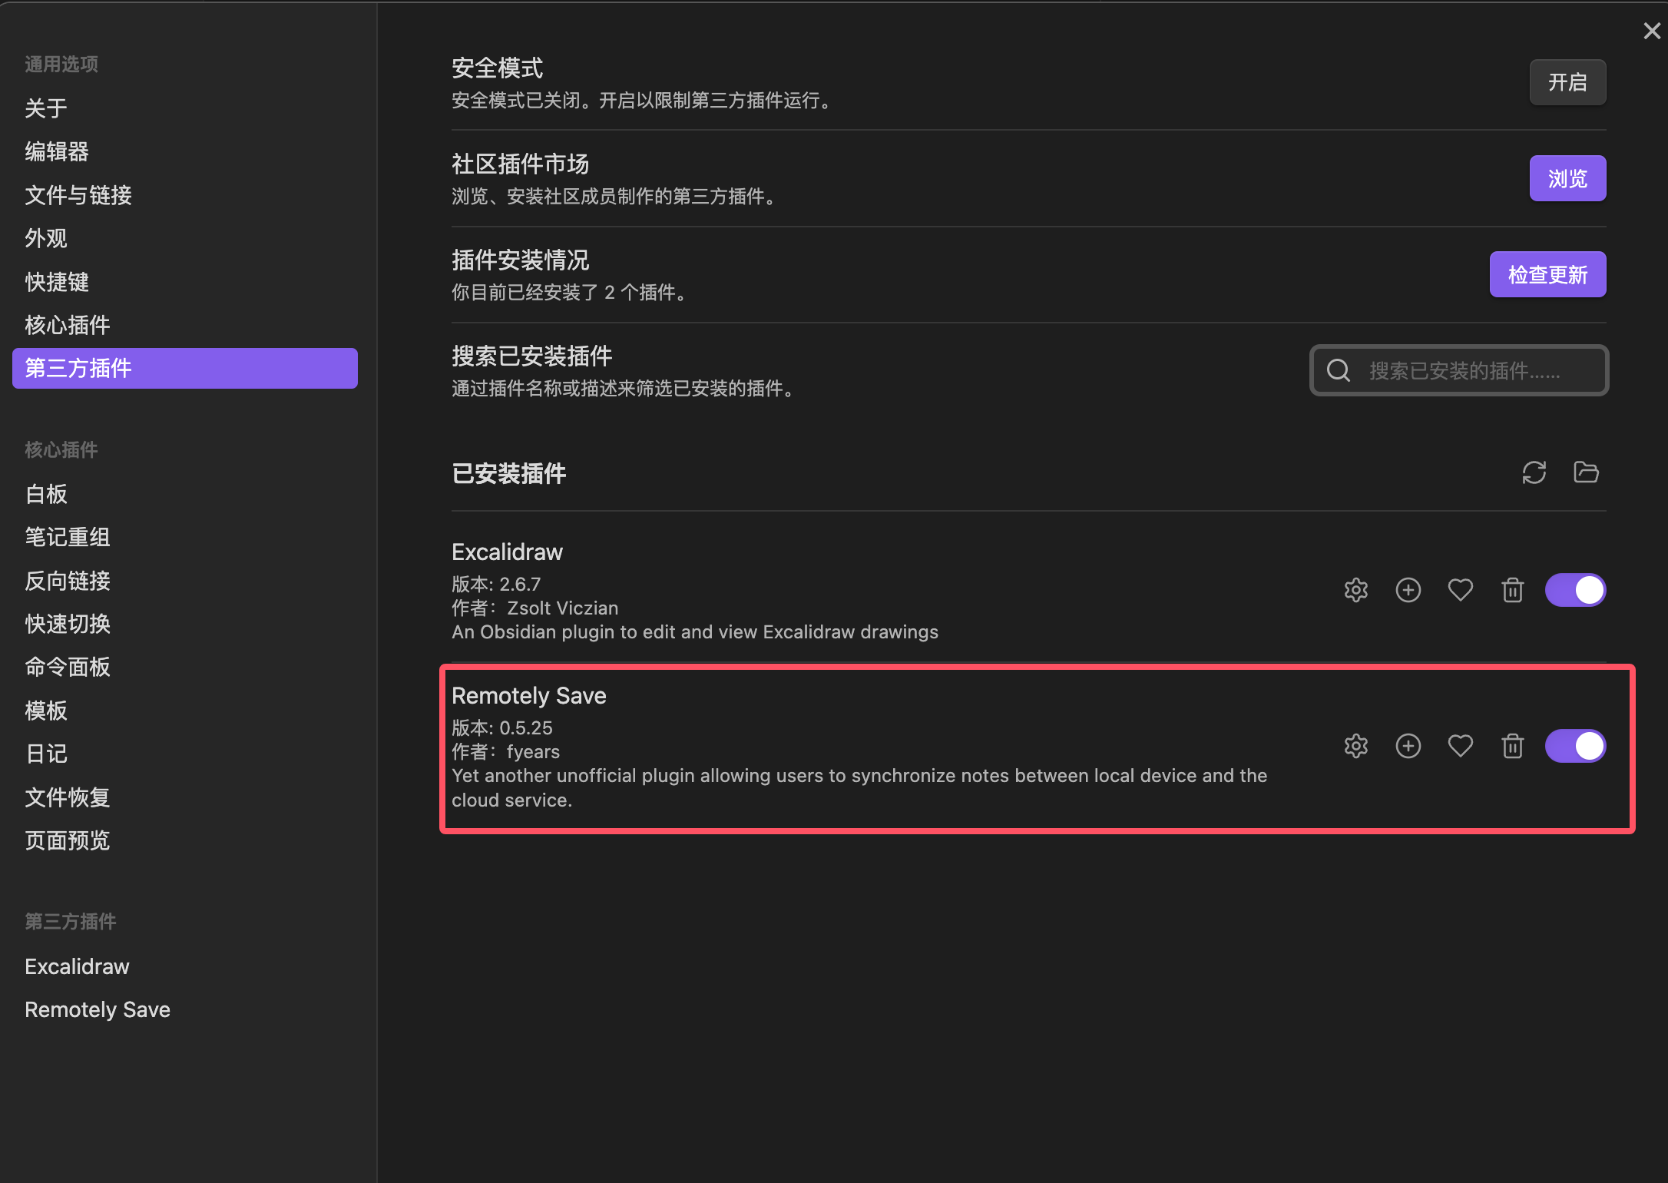Click the Excalidraw plugin title

507,552
